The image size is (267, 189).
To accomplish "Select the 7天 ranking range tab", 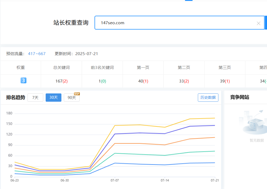I will tap(36, 98).
